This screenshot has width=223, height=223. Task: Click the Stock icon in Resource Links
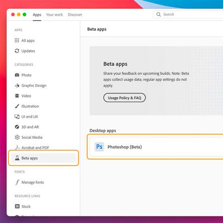pyautogui.click(x=17, y=206)
